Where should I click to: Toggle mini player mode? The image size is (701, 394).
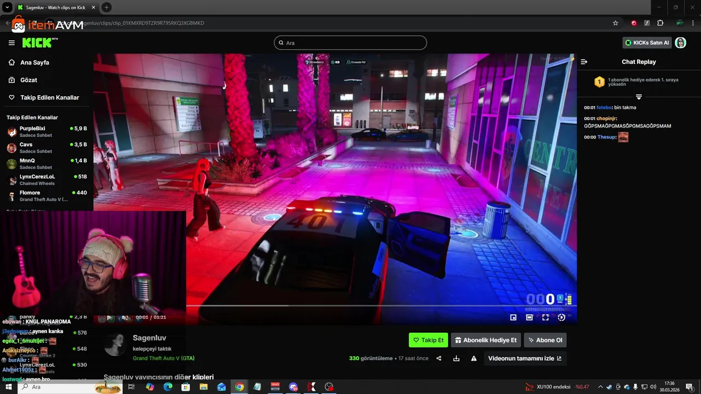pos(513,317)
